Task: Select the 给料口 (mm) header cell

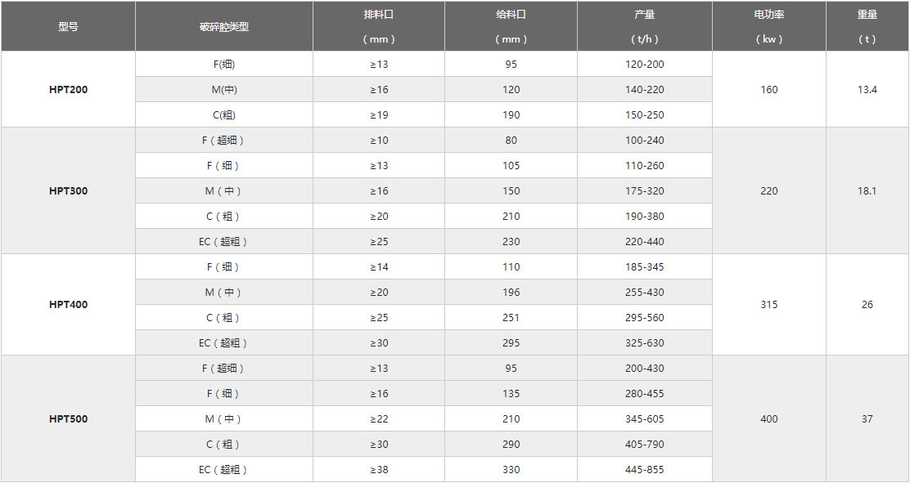Action: 511,26
